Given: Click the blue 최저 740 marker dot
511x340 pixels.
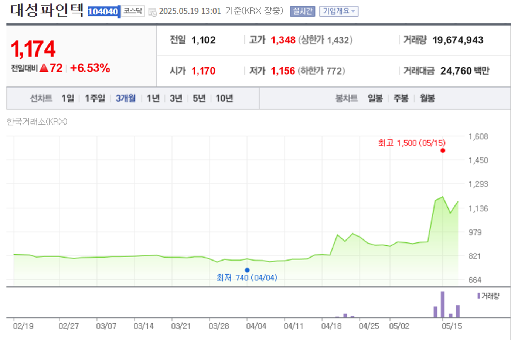Looking at the screenshot, I should tap(247, 270).
